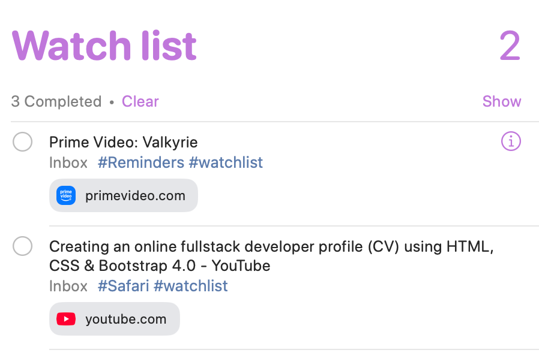Select the #Reminders tag
The width and height of the screenshot is (539, 356).
click(x=141, y=162)
